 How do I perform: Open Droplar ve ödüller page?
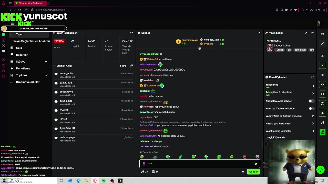pyautogui.click(x=28, y=82)
